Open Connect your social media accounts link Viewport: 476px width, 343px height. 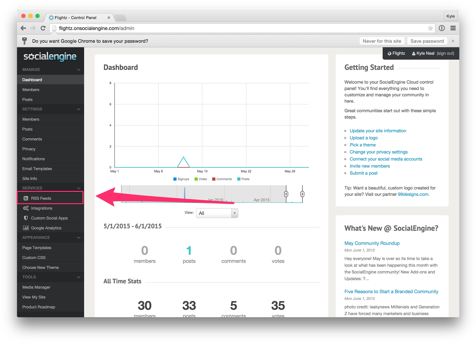(386, 159)
